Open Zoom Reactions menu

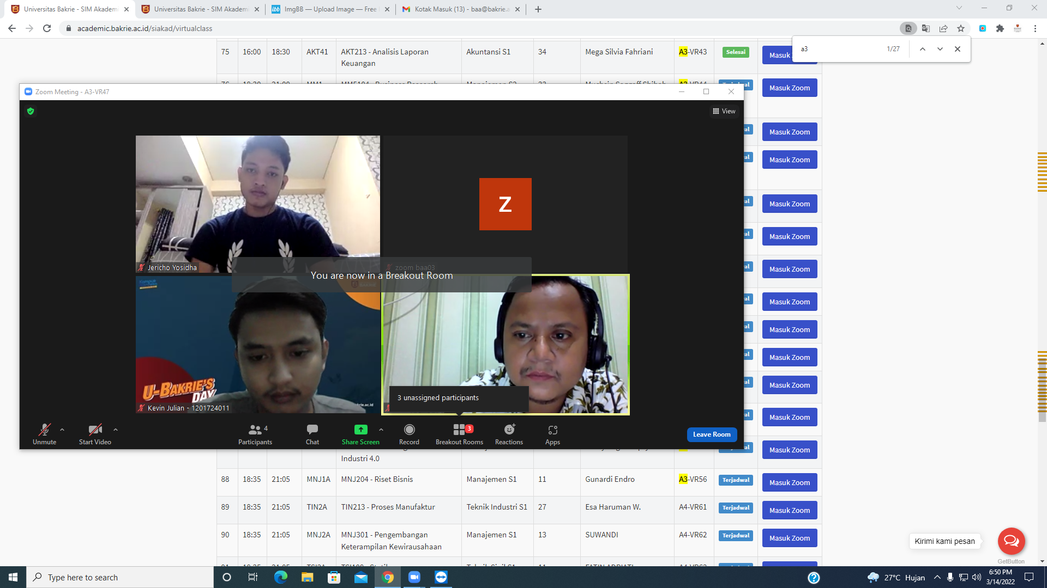click(509, 434)
